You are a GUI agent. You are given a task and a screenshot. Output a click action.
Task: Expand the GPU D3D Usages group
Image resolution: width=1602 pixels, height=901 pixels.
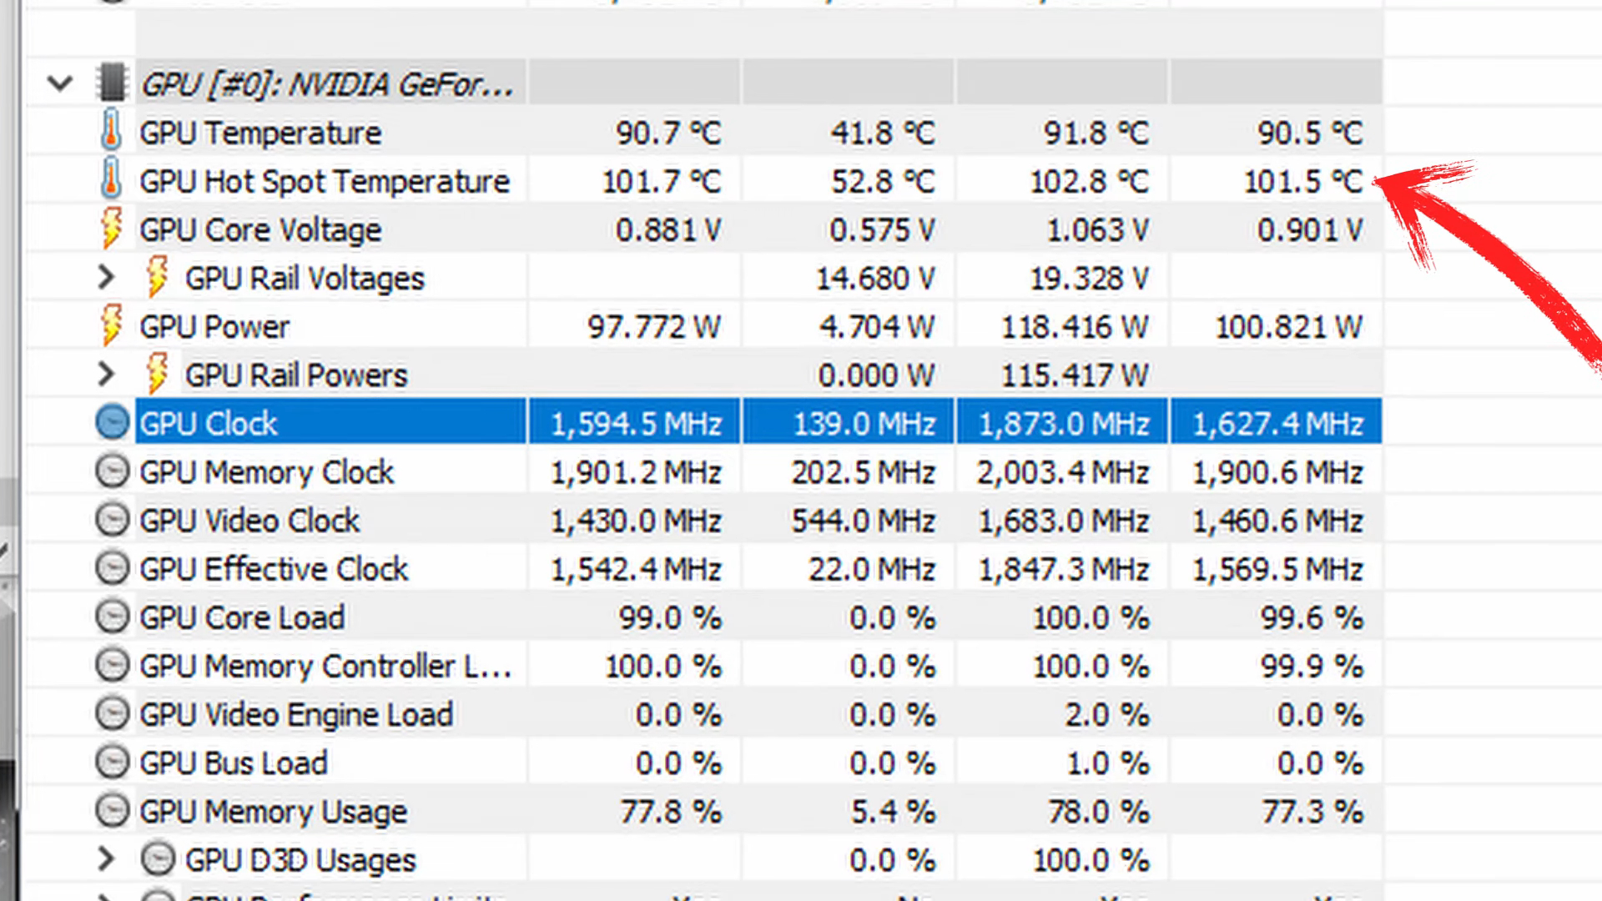point(105,858)
